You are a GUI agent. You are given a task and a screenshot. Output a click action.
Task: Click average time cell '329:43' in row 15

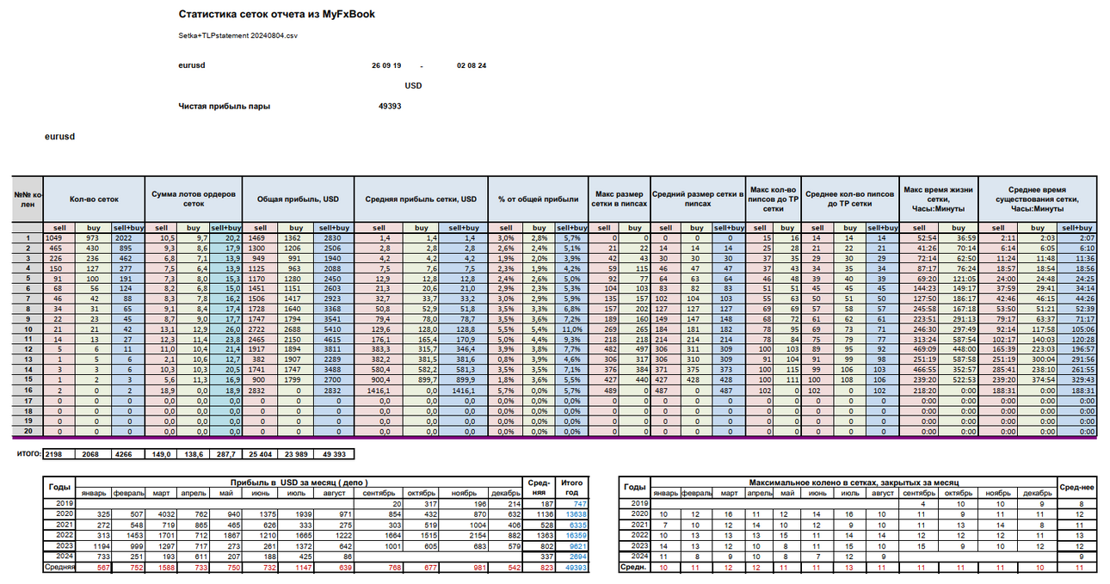[1077, 379]
